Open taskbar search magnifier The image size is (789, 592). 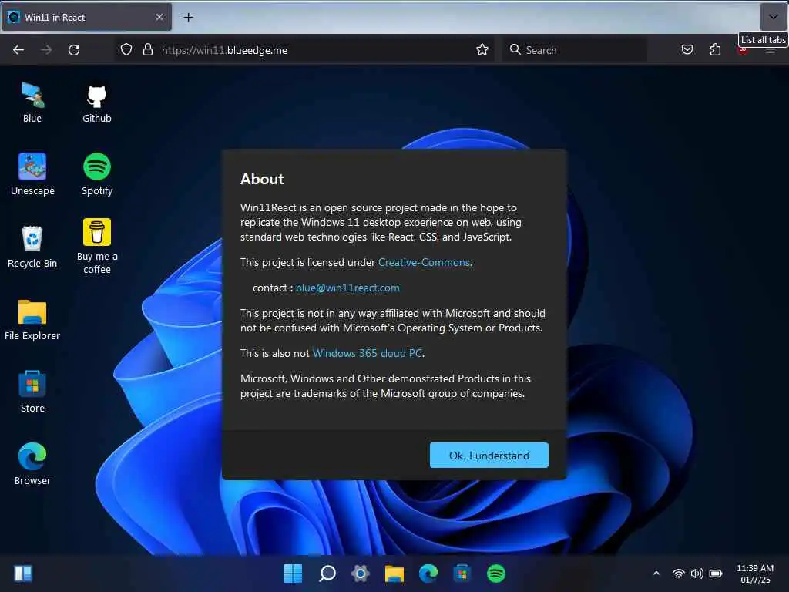(x=327, y=573)
